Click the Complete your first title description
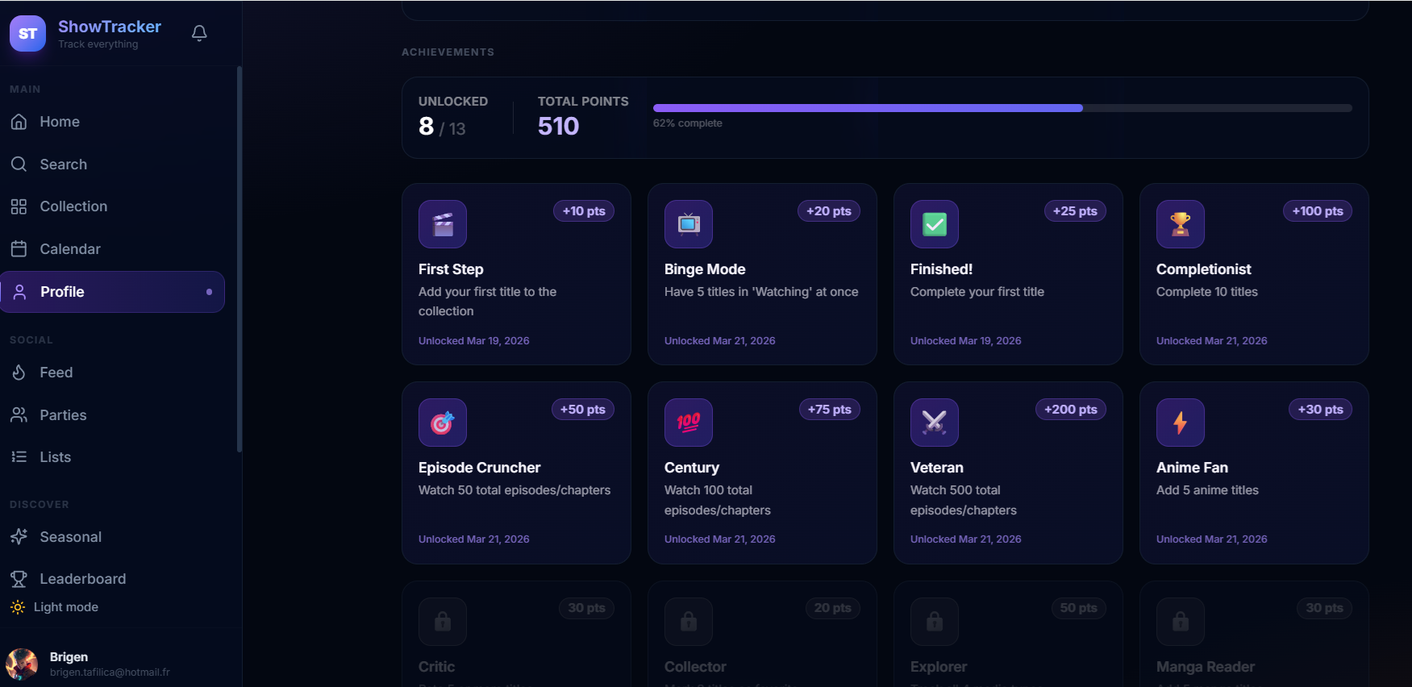 coord(977,292)
